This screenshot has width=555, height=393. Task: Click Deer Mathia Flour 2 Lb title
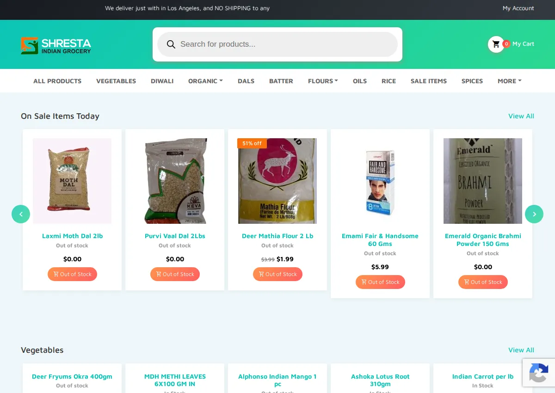[277, 236]
